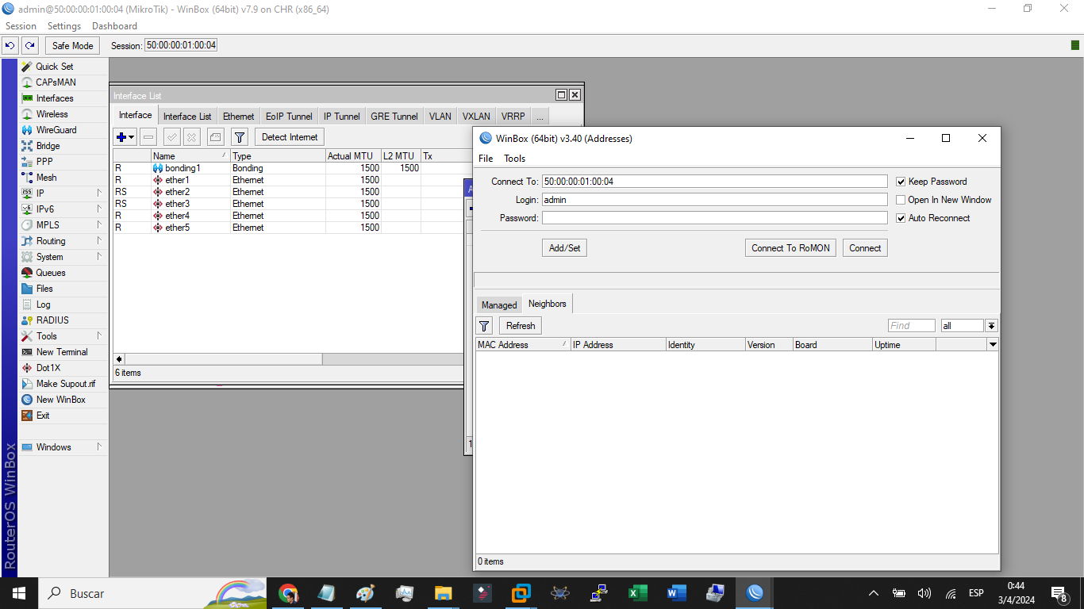
Task: Click the Find search box in Neighbors
Action: coord(912,326)
